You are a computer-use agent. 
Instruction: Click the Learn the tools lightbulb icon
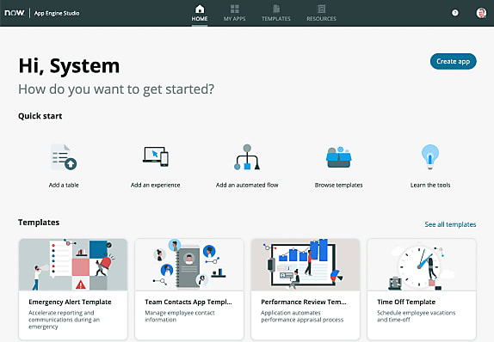point(430,157)
